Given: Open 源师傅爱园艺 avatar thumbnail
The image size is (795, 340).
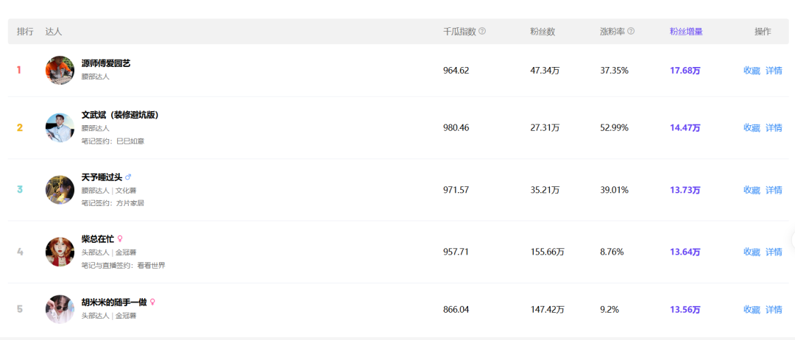Looking at the screenshot, I should point(60,70).
